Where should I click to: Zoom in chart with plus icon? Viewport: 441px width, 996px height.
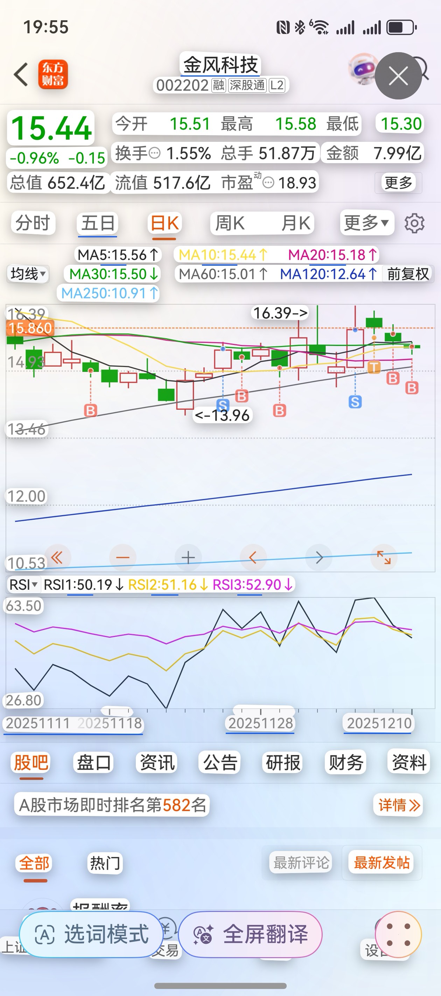pos(188,558)
